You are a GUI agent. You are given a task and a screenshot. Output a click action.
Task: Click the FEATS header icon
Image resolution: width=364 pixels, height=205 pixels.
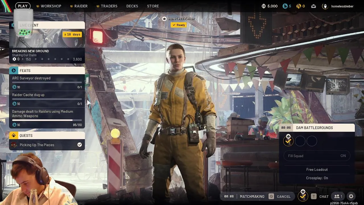14,71
